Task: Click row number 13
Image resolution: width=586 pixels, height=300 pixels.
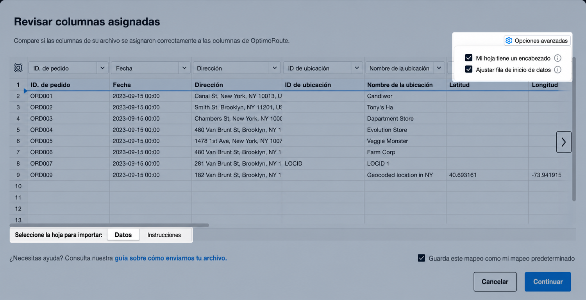Action: click(18, 220)
